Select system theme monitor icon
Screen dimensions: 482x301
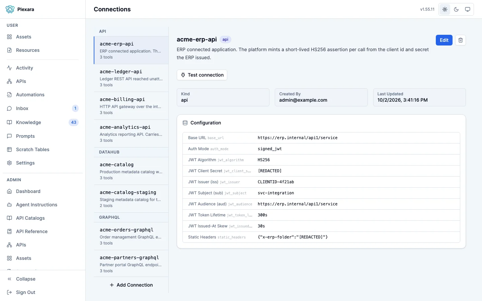click(468, 9)
